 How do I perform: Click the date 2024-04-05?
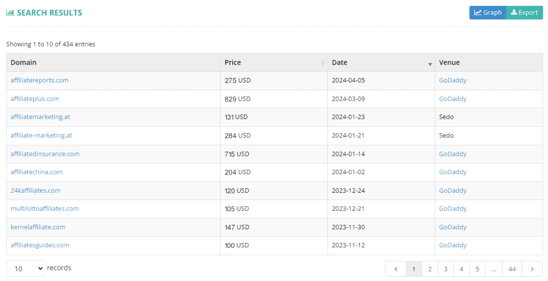click(x=348, y=80)
